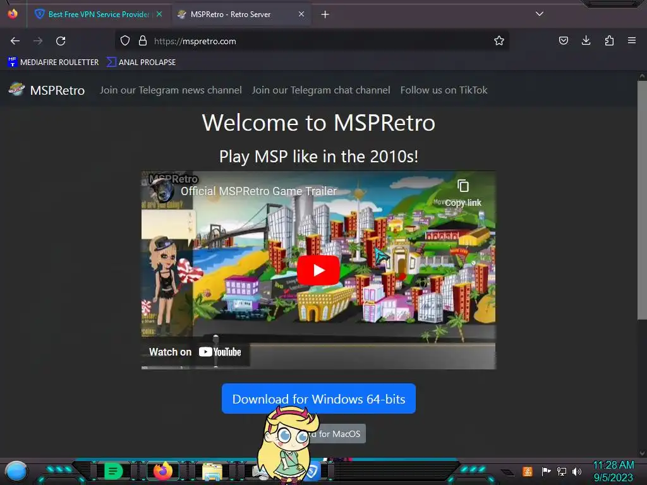The width and height of the screenshot is (647, 485).
Task: Click the site security padlock icon
Action: (x=143, y=41)
